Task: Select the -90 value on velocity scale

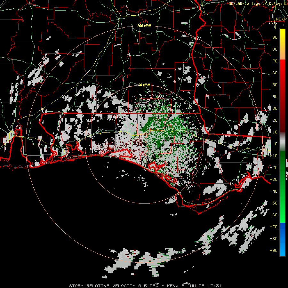Action: coord(274,251)
